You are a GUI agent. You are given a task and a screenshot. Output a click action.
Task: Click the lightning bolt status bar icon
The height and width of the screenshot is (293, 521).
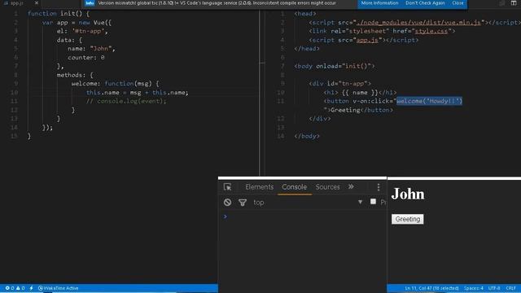click(x=31, y=288)
